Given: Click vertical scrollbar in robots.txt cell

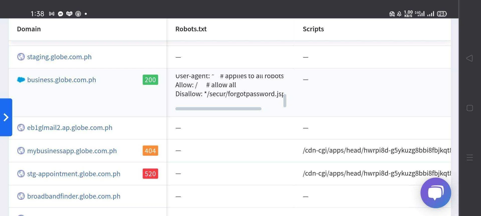Looking at the screenshot, I should click(285, 100).
